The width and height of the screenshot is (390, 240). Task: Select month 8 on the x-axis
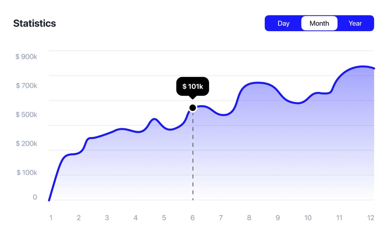(x=249, y=218)
